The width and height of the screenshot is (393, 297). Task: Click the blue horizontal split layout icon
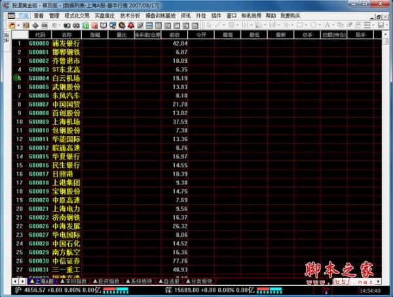(x=149, y=26)
